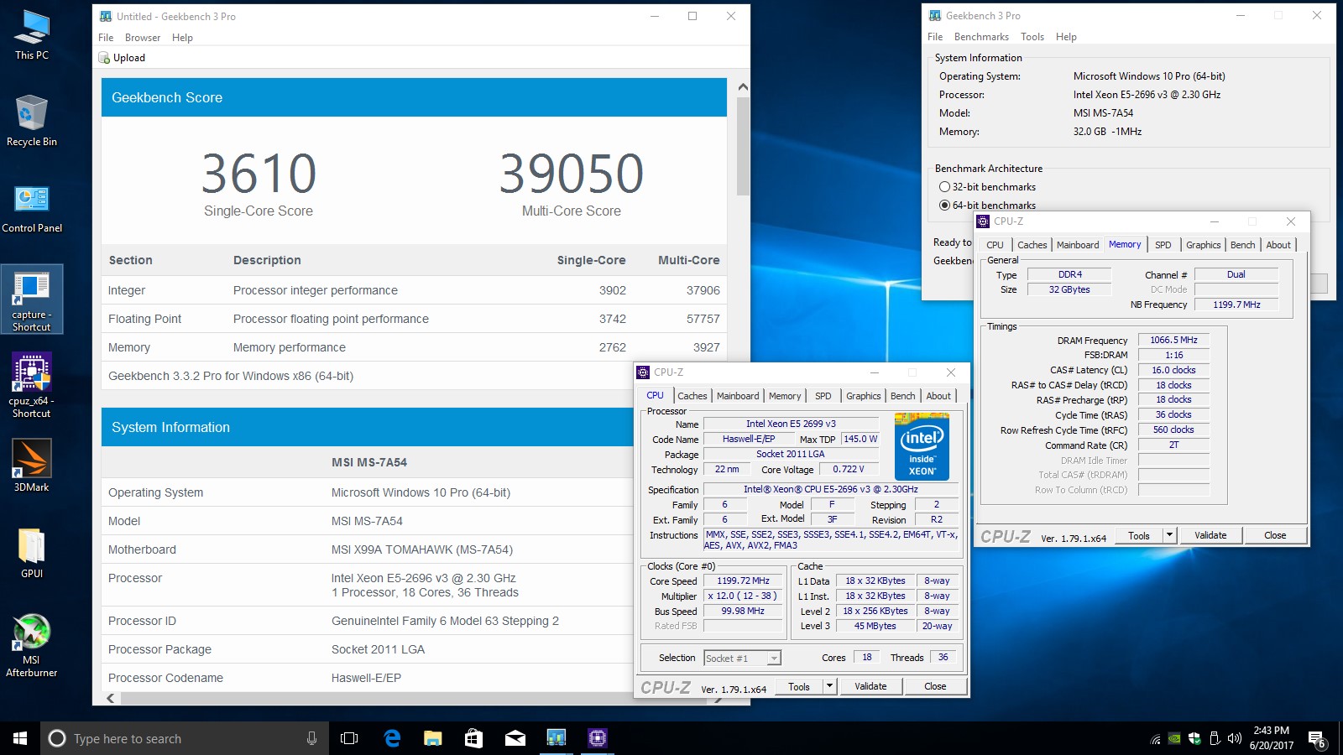The image size is (1343, 755).
Task: Open Task View on the taskbar
Action: pyautogui.click(x=349, y=738)
